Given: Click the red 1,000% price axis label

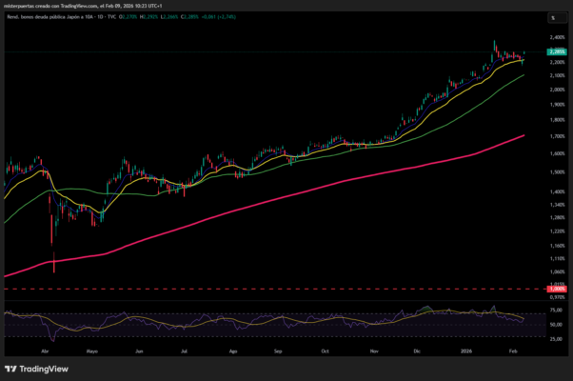Looking at the screenshot, I should coord(555,289).
